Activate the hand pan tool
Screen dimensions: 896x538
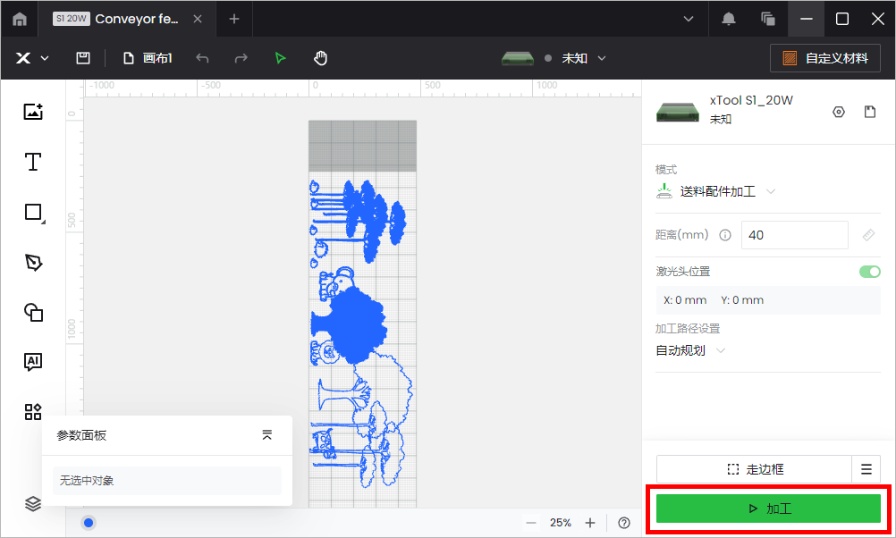[320, 58]
